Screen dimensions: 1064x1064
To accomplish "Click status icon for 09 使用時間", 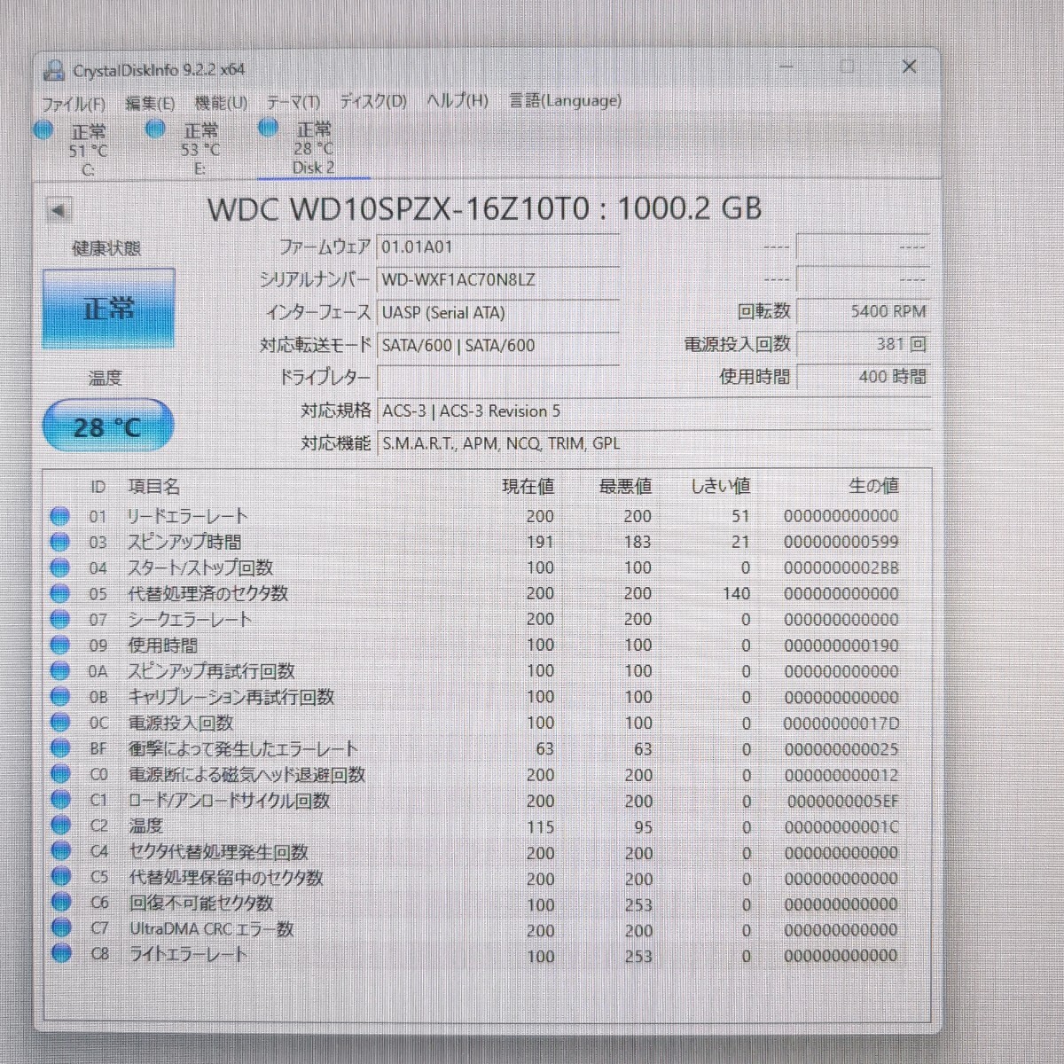I will (x=59, y=645).
